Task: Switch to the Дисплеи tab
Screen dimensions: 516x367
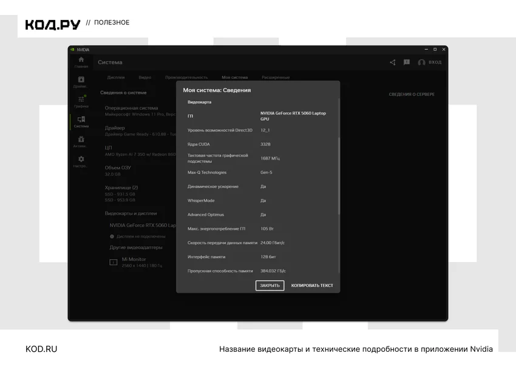Action: click(116, 78)
